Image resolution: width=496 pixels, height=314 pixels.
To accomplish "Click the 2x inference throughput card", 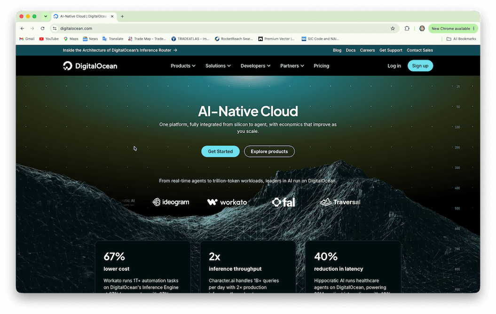I will pos(248,267).
